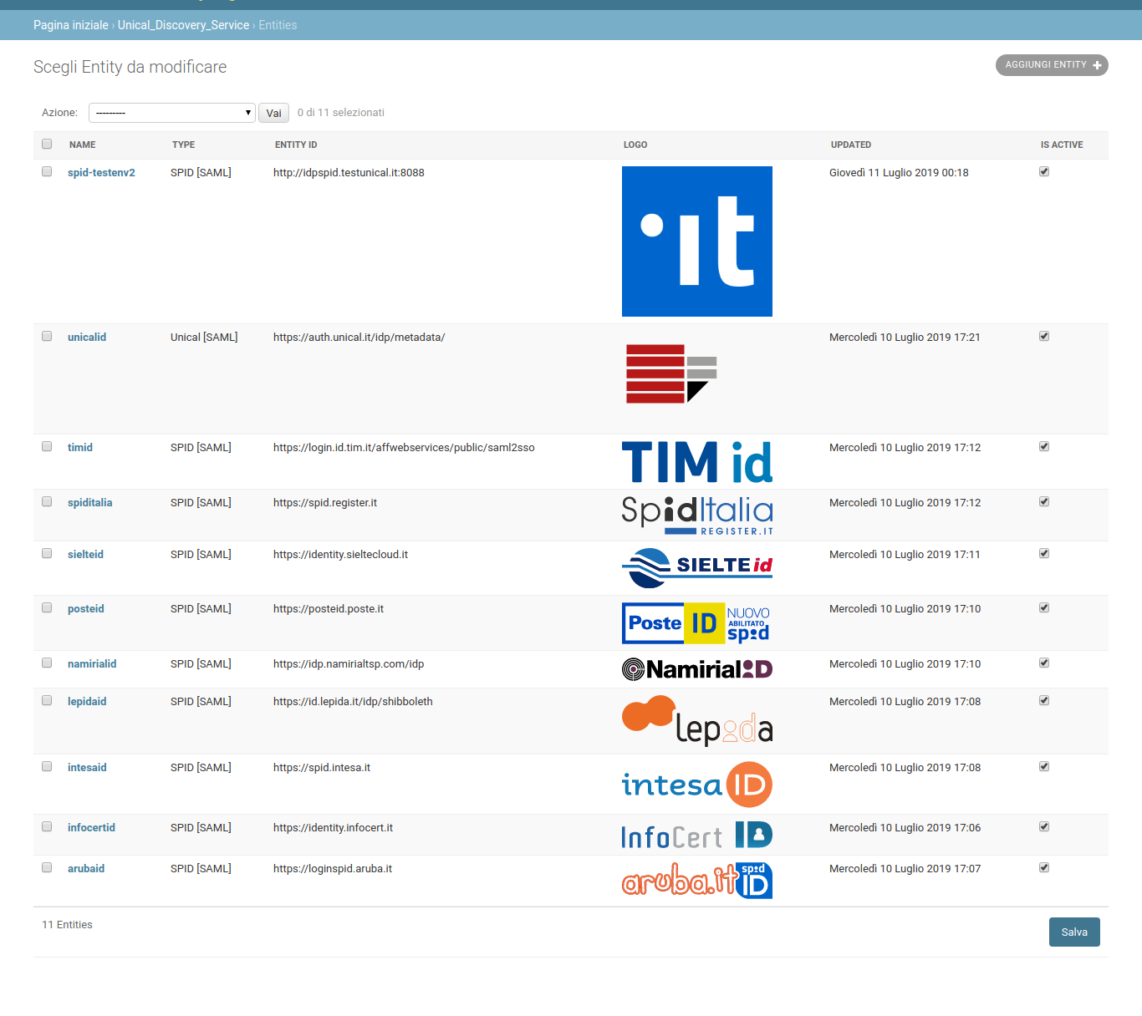
Task: Open the posteid entity link
Action: click(86, 609)
